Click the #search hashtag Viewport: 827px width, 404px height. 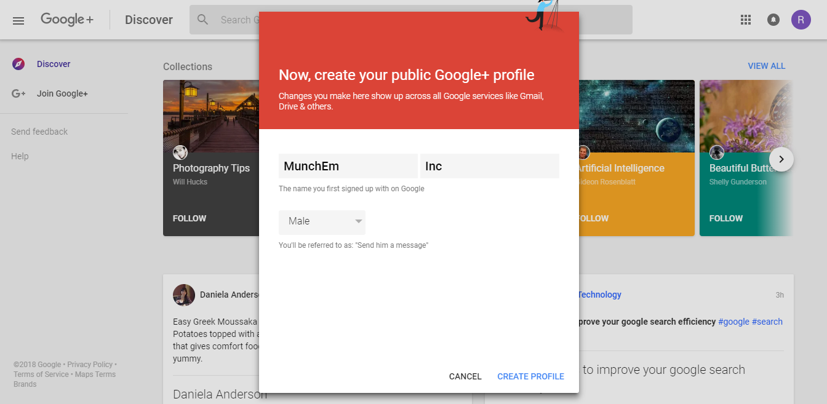pyautogui.click(x=767, y=322)
